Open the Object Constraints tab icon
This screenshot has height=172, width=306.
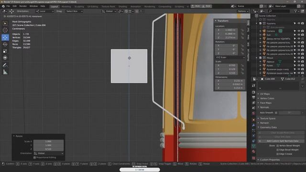pos(253,141)
